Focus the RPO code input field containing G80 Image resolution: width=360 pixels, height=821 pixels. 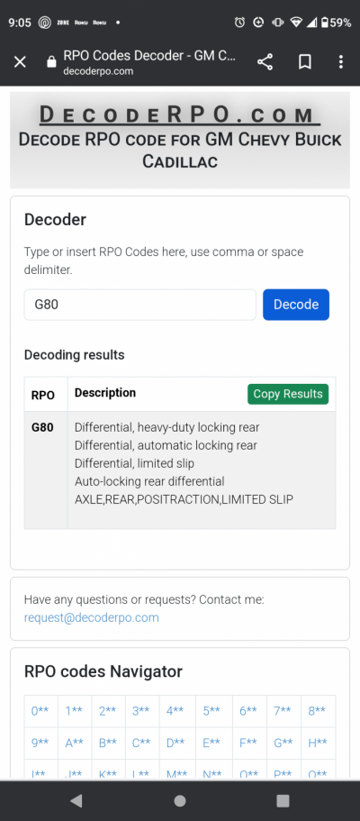click(x=140, y=305)
